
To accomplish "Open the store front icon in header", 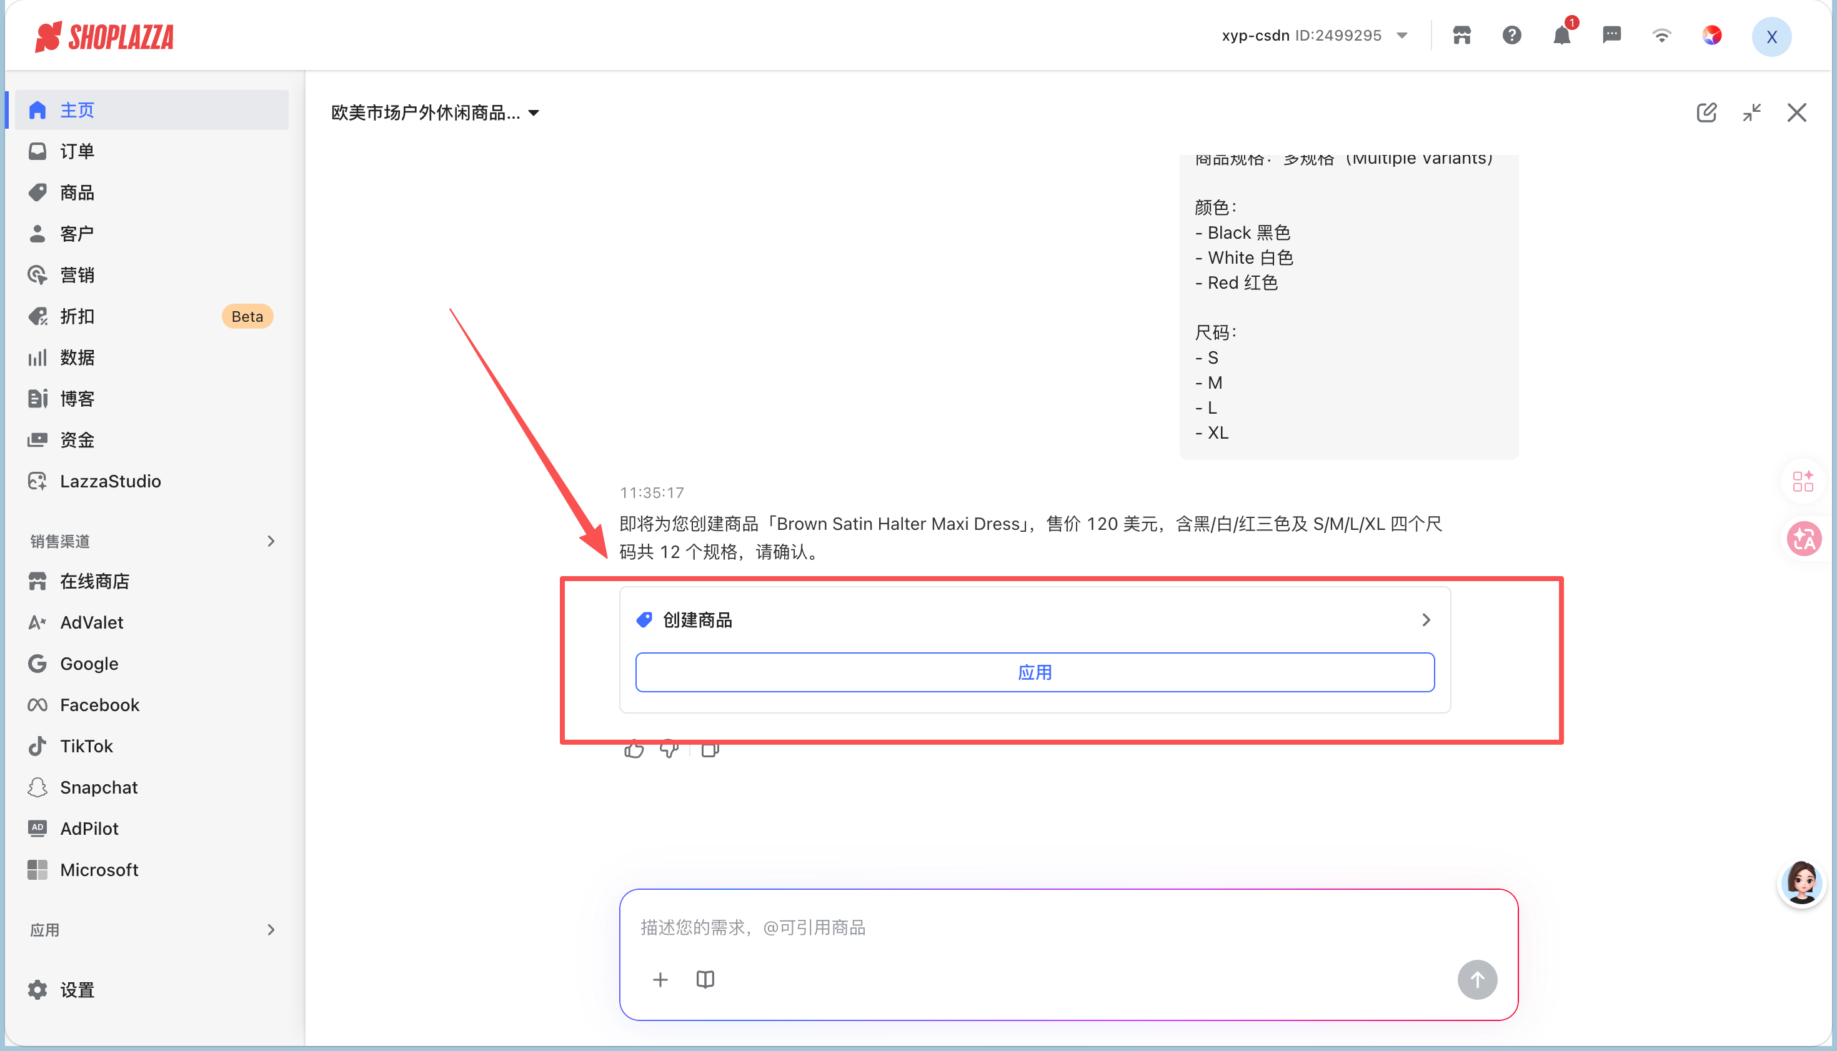I will point(1461,36).
